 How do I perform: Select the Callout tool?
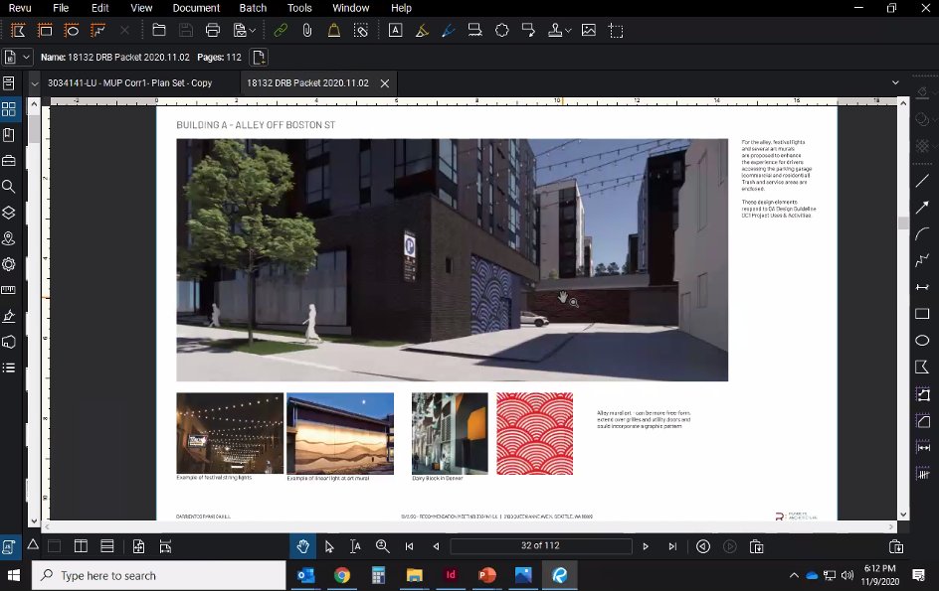click(528, 30)
